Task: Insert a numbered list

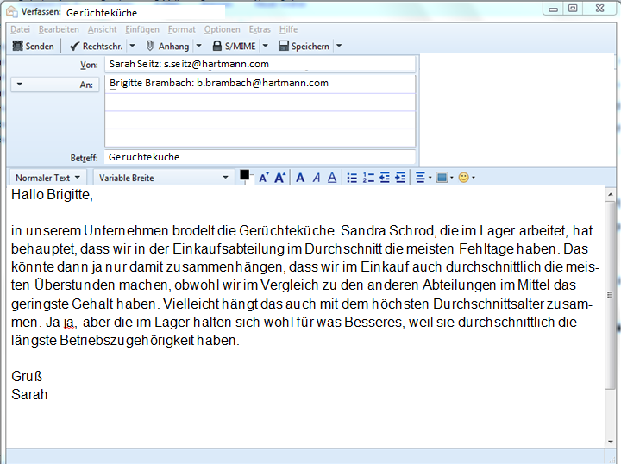Action: pyautogui.click(x=368, y=178)
